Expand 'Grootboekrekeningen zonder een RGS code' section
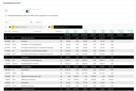 (x=6, y=16)
